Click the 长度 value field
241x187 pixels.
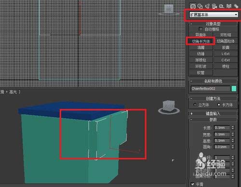[222, 128]
